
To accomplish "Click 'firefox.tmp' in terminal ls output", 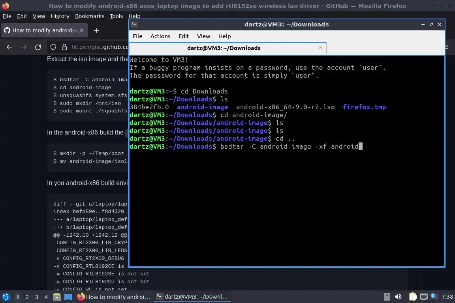I will (364, 107).
